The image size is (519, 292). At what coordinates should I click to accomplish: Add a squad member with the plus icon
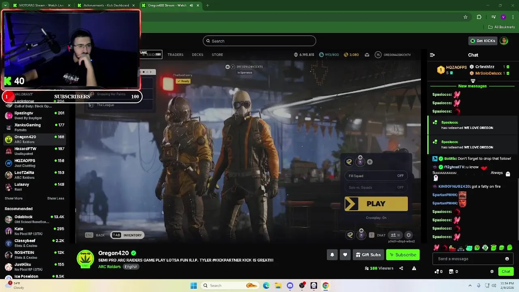click(370, 162)
